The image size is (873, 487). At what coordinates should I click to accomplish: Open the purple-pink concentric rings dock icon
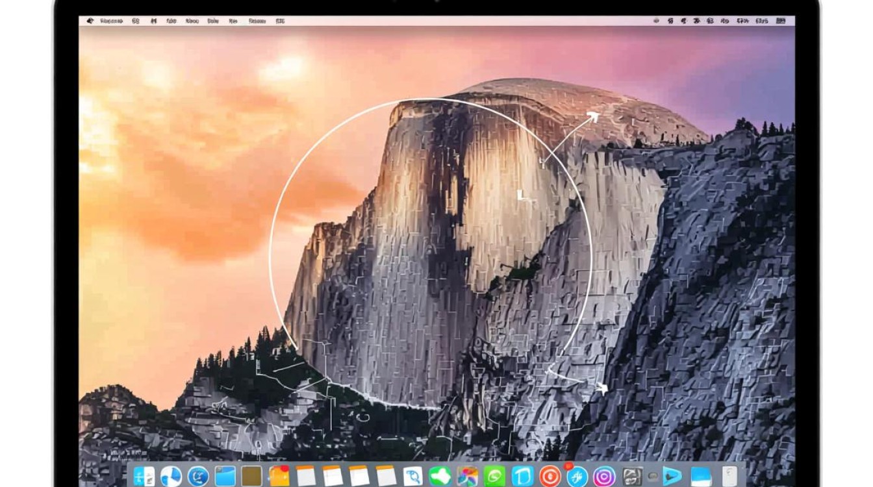(604, 476)
